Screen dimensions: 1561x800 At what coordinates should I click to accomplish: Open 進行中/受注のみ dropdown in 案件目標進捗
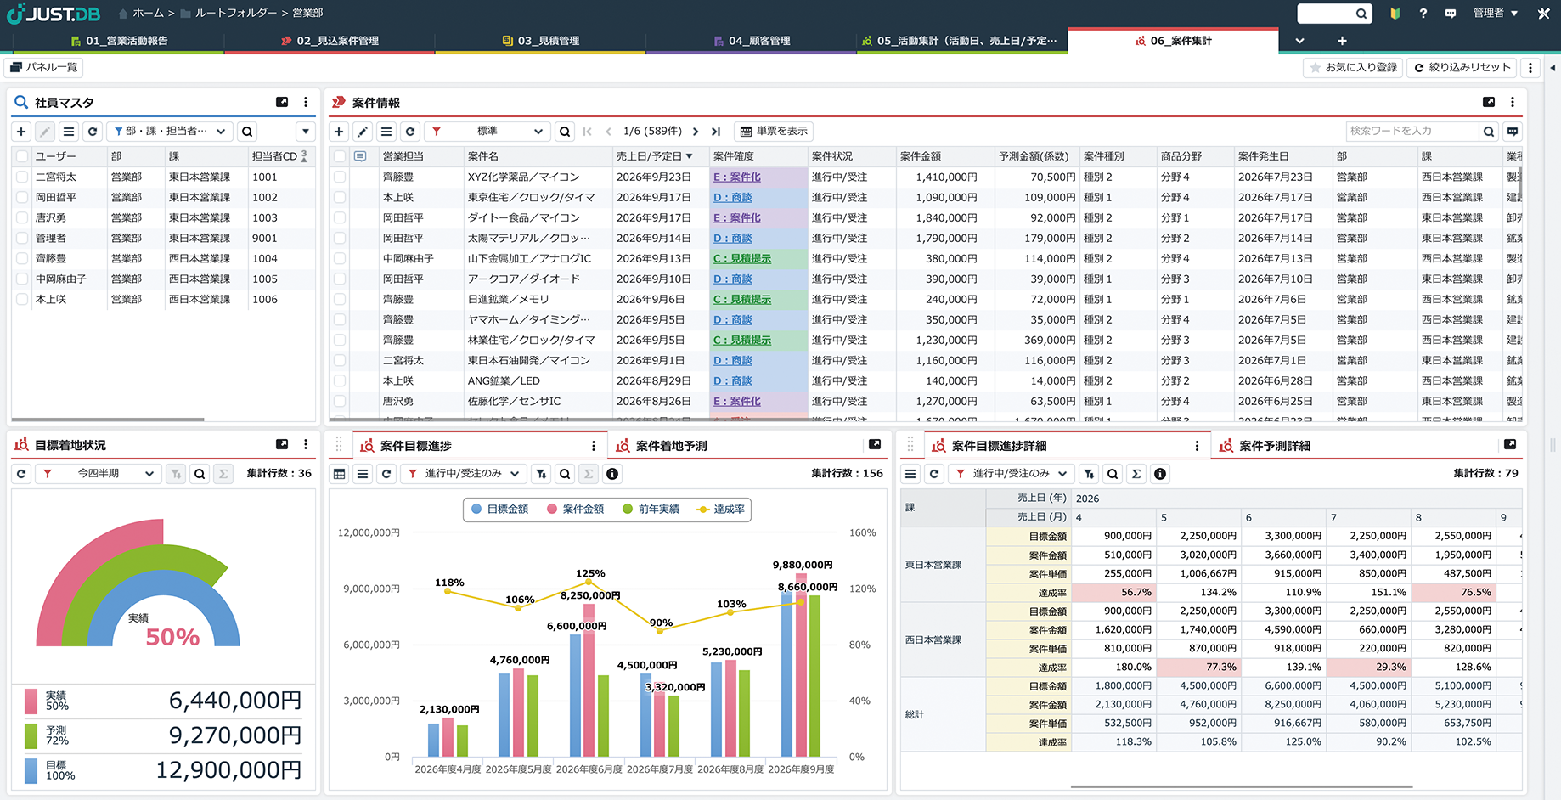(464, 474)
